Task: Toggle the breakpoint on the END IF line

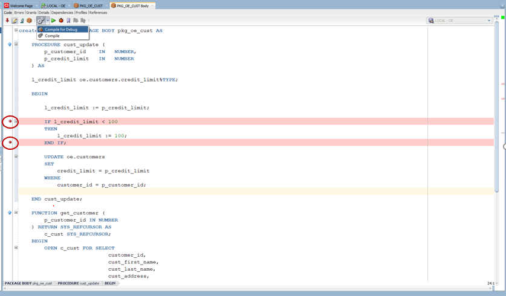Action: (10, 142)
